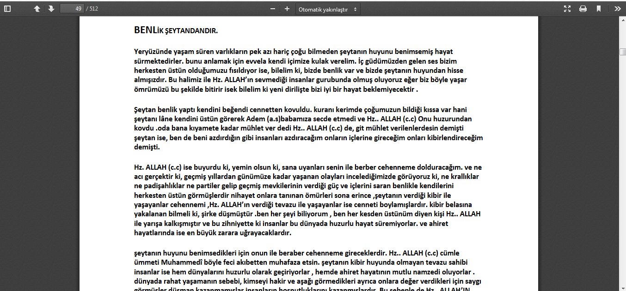Click the bookmark current view icon
The width and height of the screenshot is (626, 291).
click(x=599, y=9)
